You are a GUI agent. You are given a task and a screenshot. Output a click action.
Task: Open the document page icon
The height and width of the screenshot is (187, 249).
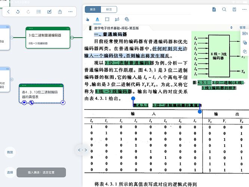point(214,9)
